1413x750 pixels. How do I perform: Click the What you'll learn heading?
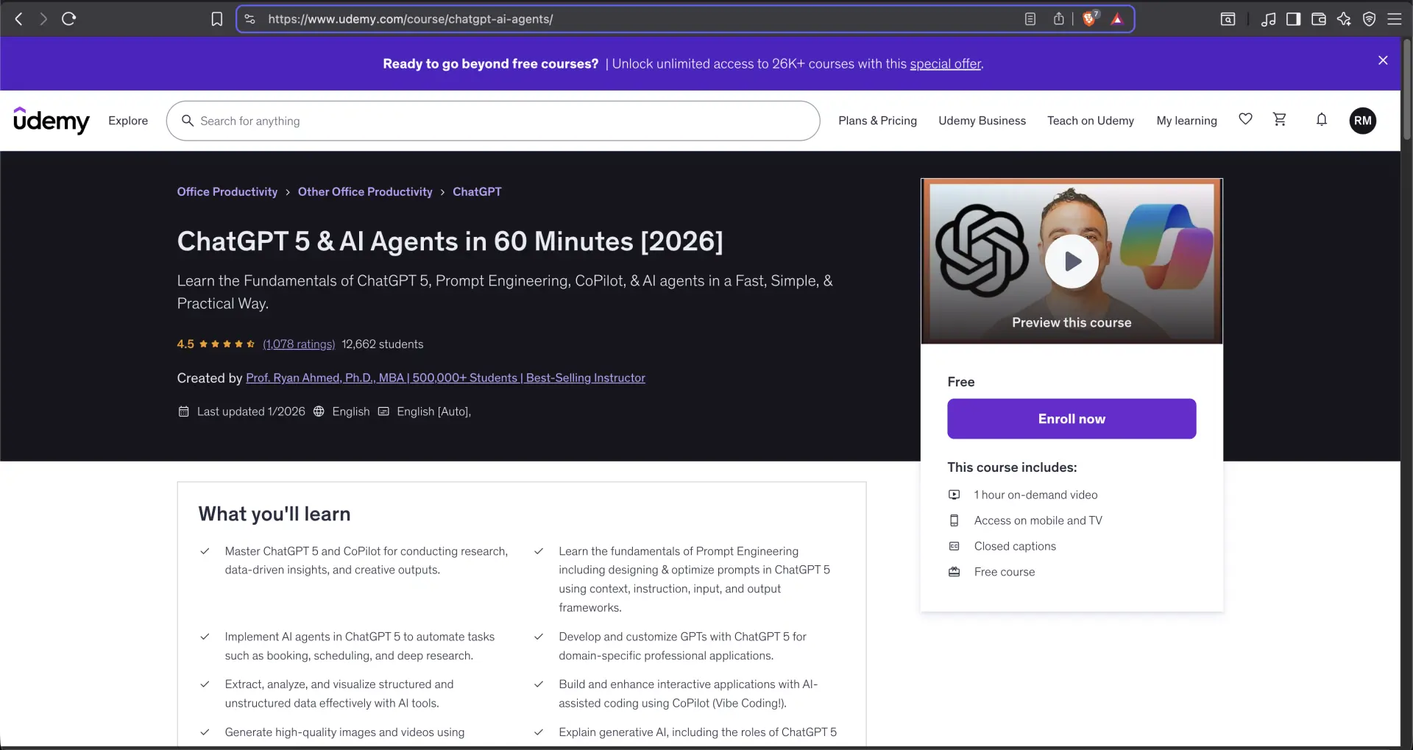(275, 514)
